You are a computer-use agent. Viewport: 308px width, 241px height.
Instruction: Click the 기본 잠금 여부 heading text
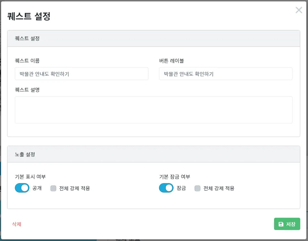[x=175, y=177]
